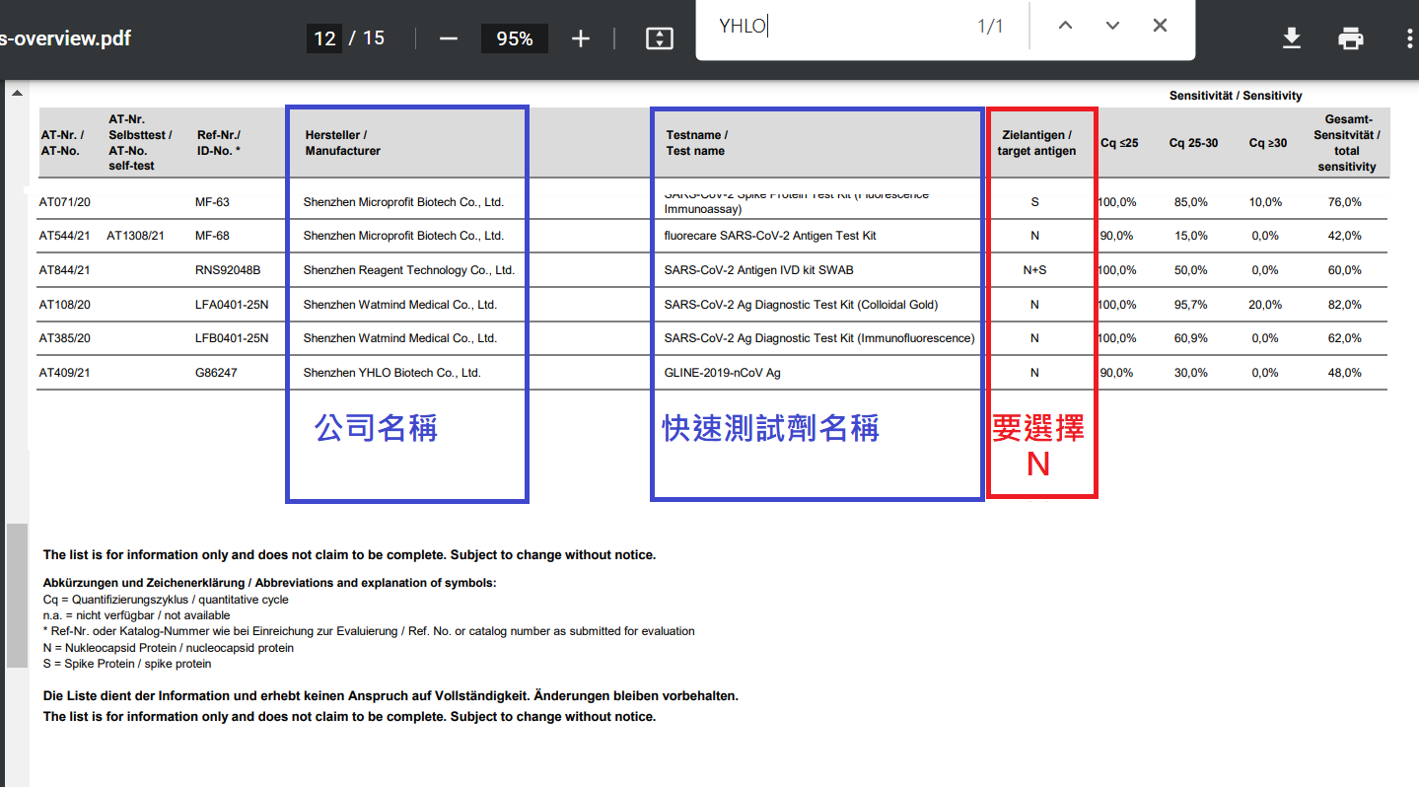Click the '82,0%' total sensitivity value
Viewport: 1419px width, 787px height.
click(1345, 305)
